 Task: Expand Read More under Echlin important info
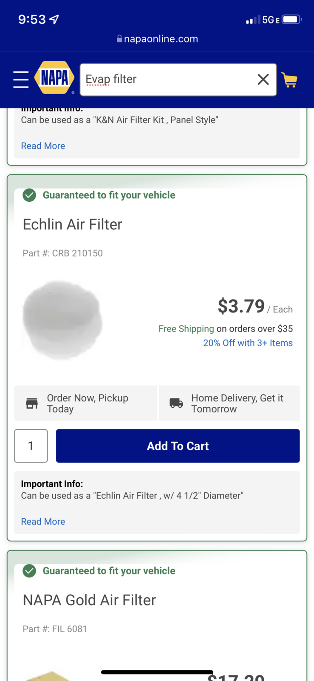(43, 521)
